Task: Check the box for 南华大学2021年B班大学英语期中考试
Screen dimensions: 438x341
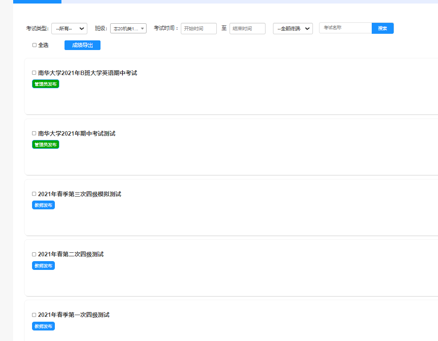Action: [34, 72]
